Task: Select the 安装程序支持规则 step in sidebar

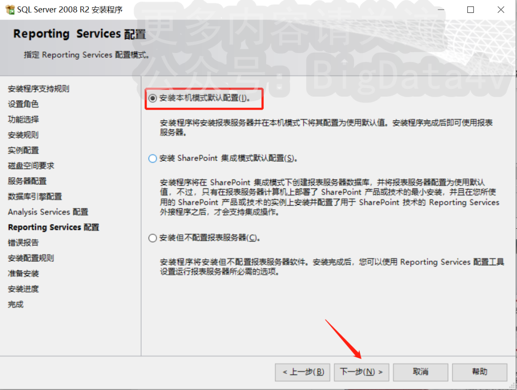Action: pos(39,89)
